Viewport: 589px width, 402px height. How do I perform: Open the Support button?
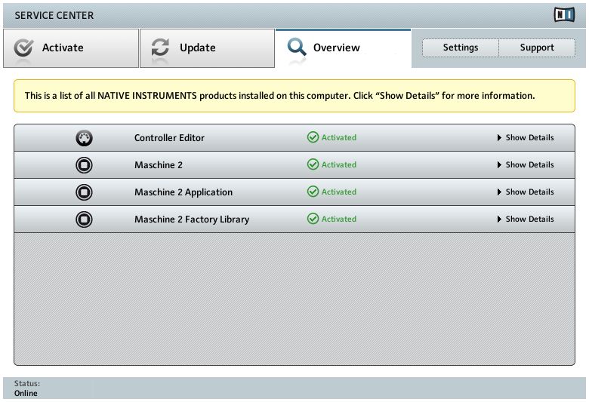coord(537,48)
